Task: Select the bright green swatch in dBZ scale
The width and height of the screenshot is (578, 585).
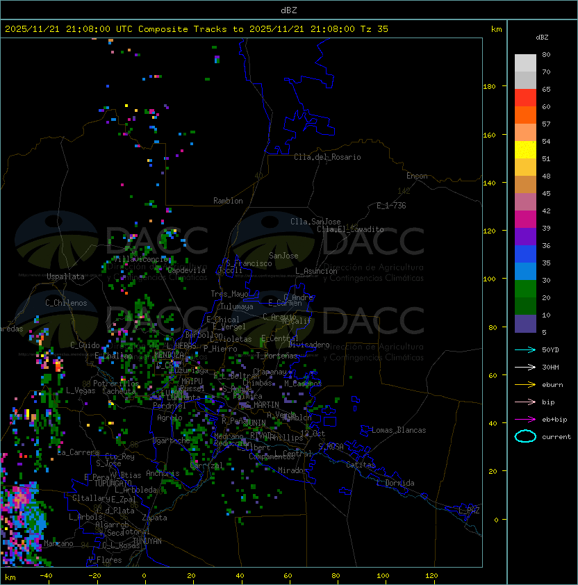Action: pos(525,289)
